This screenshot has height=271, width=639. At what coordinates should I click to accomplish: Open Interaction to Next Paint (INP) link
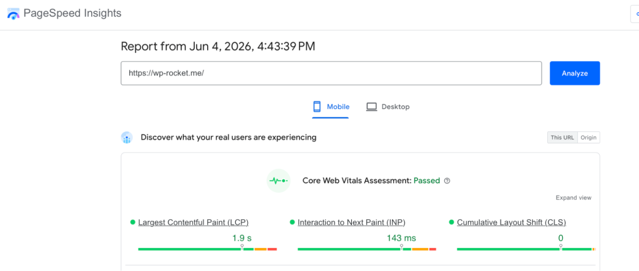[x=351, y=222]
